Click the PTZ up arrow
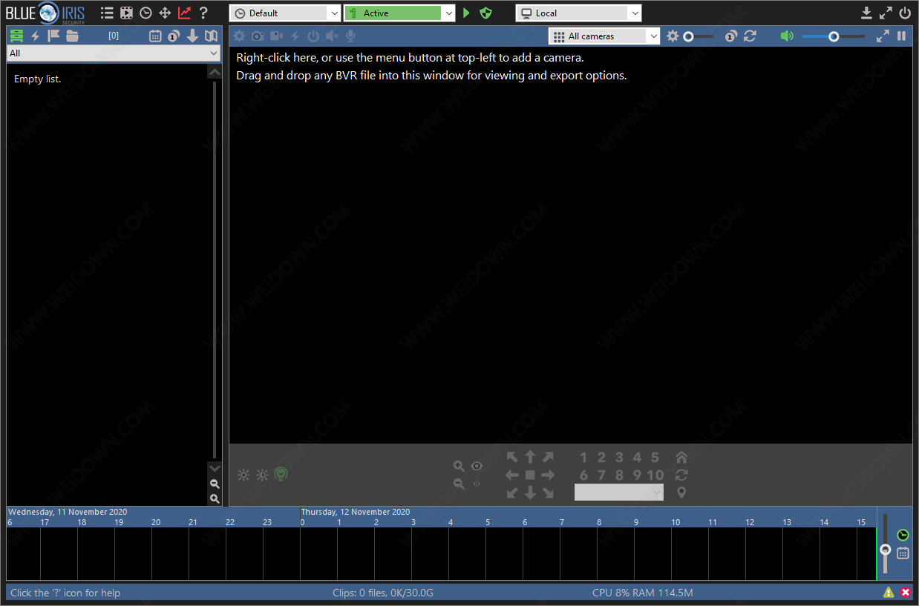Viewport: 919px width, 606px height. [x=530, y=457]
